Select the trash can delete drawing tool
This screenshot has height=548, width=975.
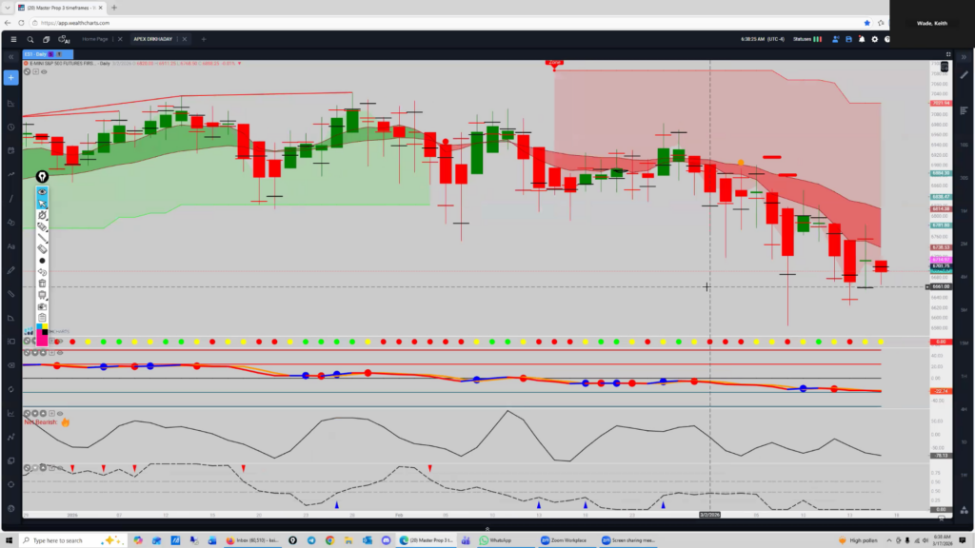click(x=43, y=284)
